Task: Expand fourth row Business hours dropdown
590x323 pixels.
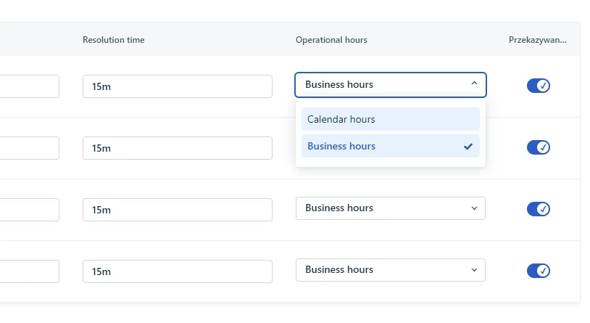Action: [x=390, y=270]
